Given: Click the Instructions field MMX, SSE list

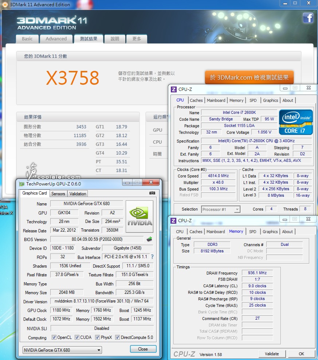Looking at the screenshot, I should tap(256, 160).
